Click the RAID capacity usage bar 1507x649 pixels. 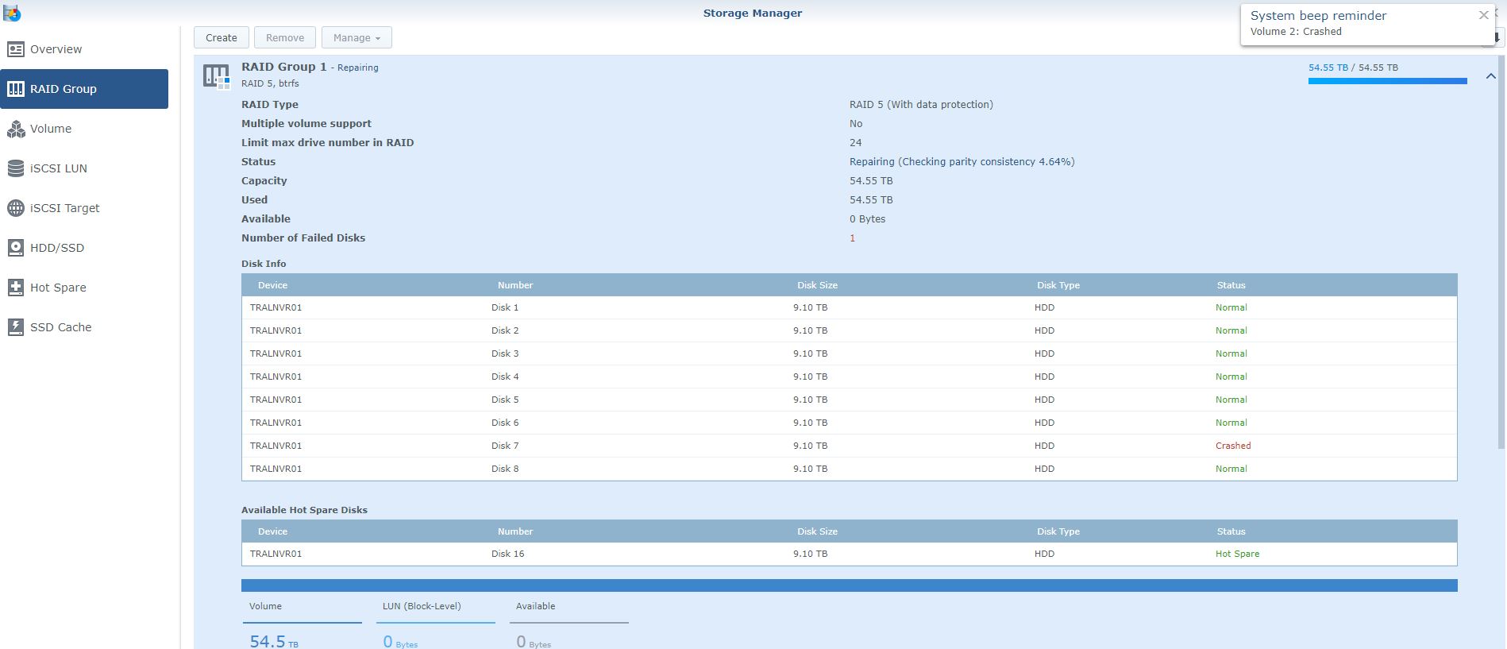click(x=1387, y=80)
